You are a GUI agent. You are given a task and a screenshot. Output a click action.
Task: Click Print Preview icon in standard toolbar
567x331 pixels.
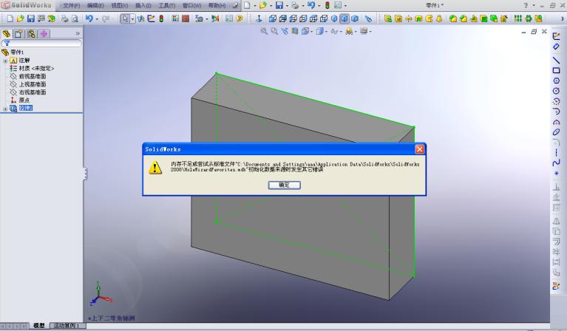[x=75, y=18]
